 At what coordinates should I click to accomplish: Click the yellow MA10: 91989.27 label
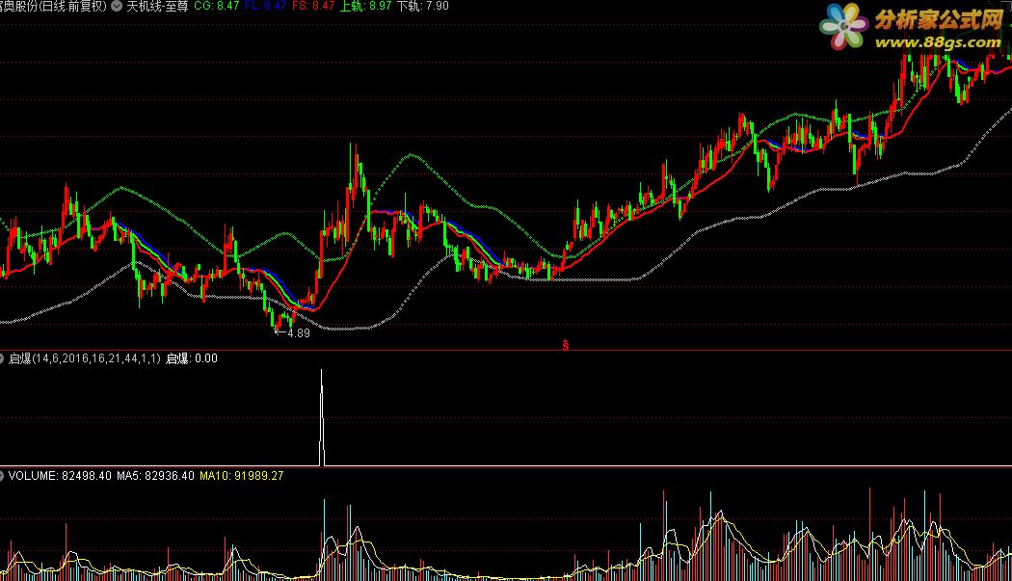pyautogui.click(x=241, y=476)
